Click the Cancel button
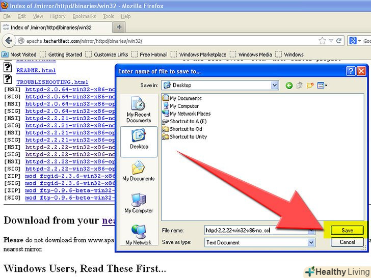This screenshot has width=371, height=278. click(x=347, y=242)
